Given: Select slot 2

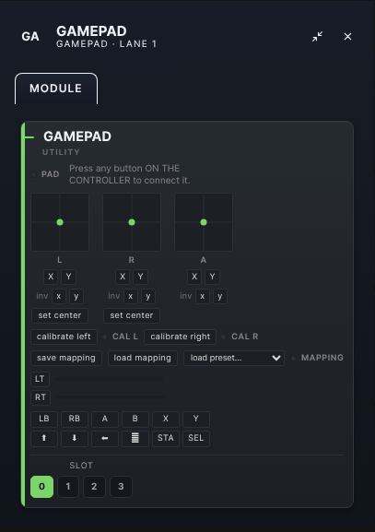Looking at the screenshot, I should (94, 487).
